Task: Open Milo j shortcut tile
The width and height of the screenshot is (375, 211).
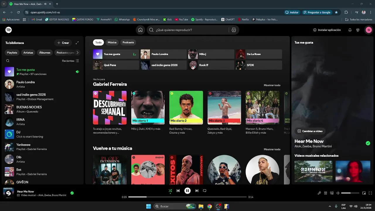Action: [211, 54]
